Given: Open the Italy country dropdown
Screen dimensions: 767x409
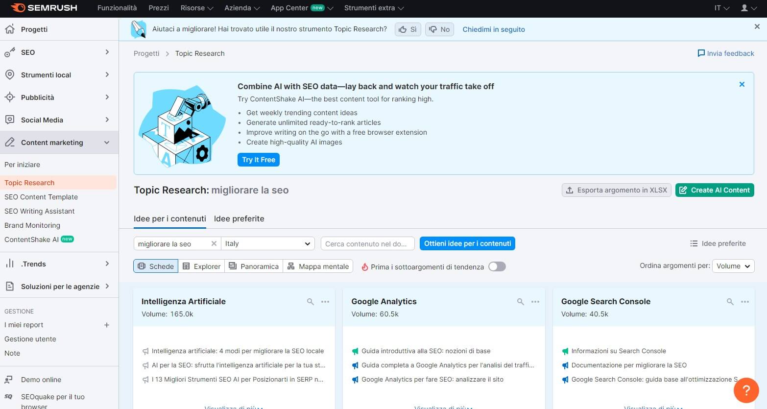Looking at the screenshot, I should [268, 243].
